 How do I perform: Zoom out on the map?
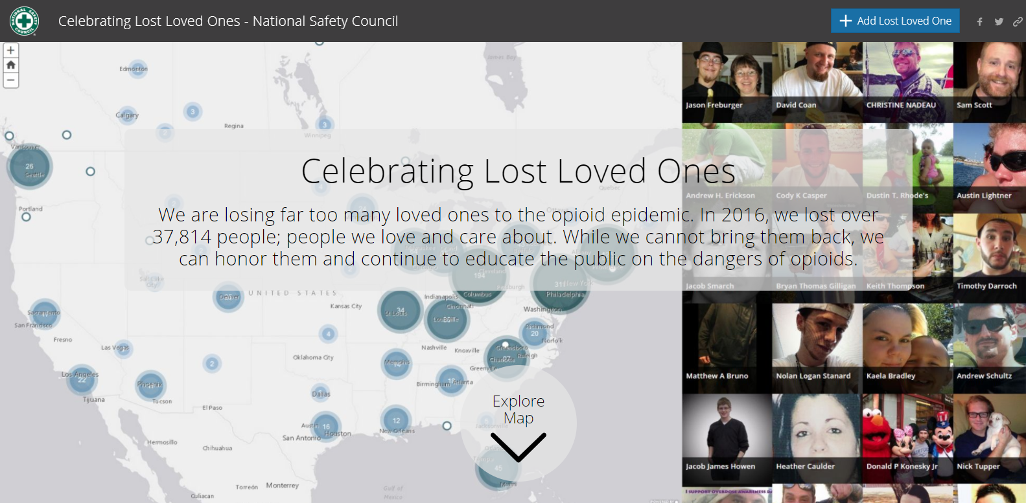10,80
